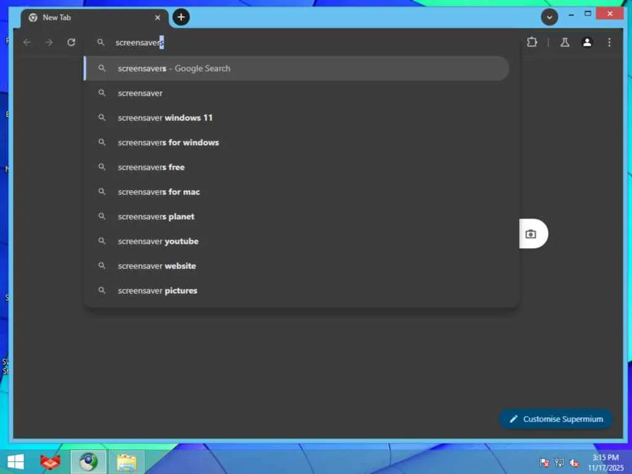Choose 'screensavers - Google Search' suggestion
Viewport: 632px width, 474px height.
coord(297,69)
